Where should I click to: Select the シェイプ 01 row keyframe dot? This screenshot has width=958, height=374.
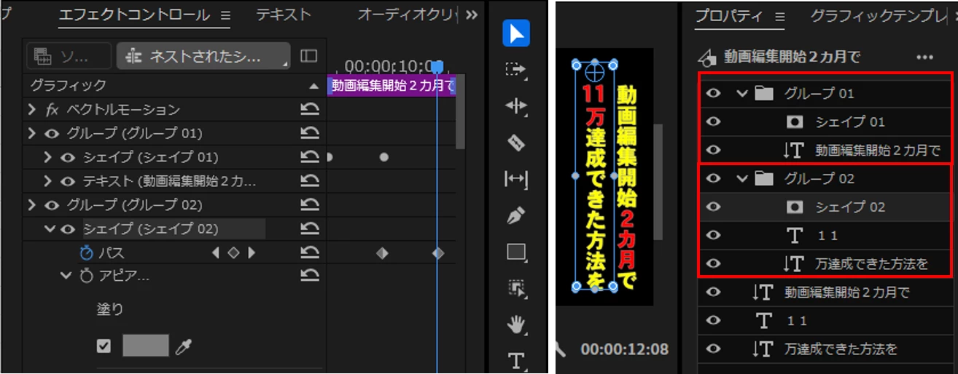click(x=384, y=157)
